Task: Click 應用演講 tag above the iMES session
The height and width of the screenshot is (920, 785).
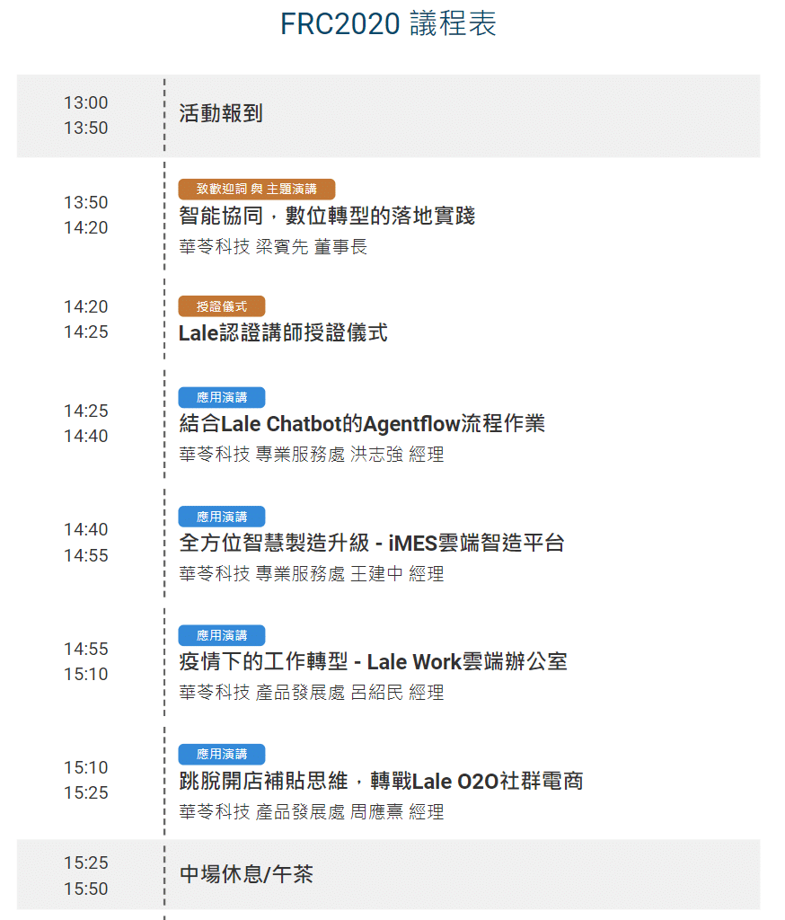Action: 222,517
